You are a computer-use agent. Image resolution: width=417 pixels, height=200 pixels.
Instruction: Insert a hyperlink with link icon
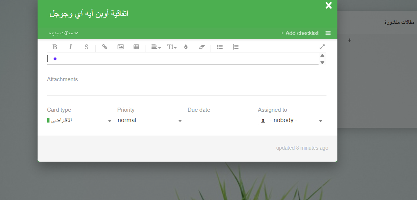click(x=105, y=47)
